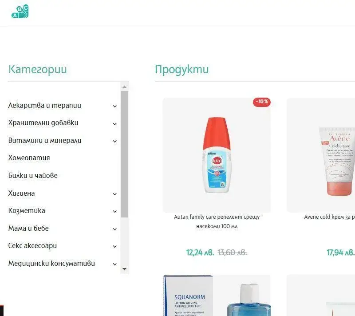
Task: Open Autan family care product title link
Action: [x=217, y=221]
